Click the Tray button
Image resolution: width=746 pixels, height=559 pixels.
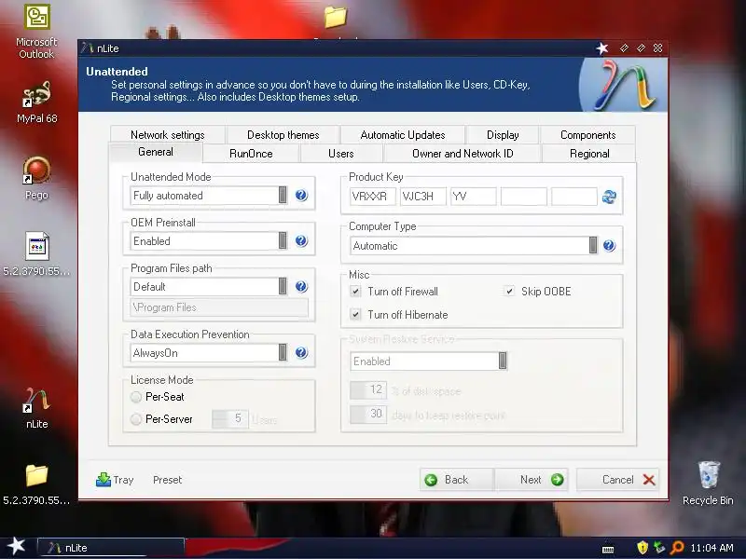[115, 480]
